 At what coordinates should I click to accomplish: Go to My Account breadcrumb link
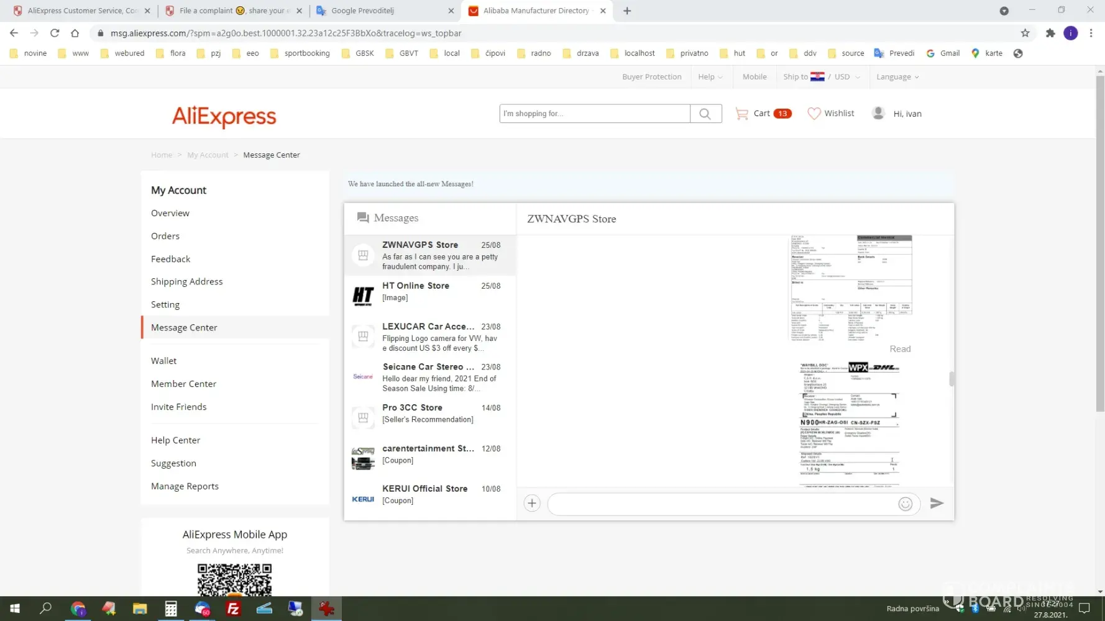pos(208,155)
